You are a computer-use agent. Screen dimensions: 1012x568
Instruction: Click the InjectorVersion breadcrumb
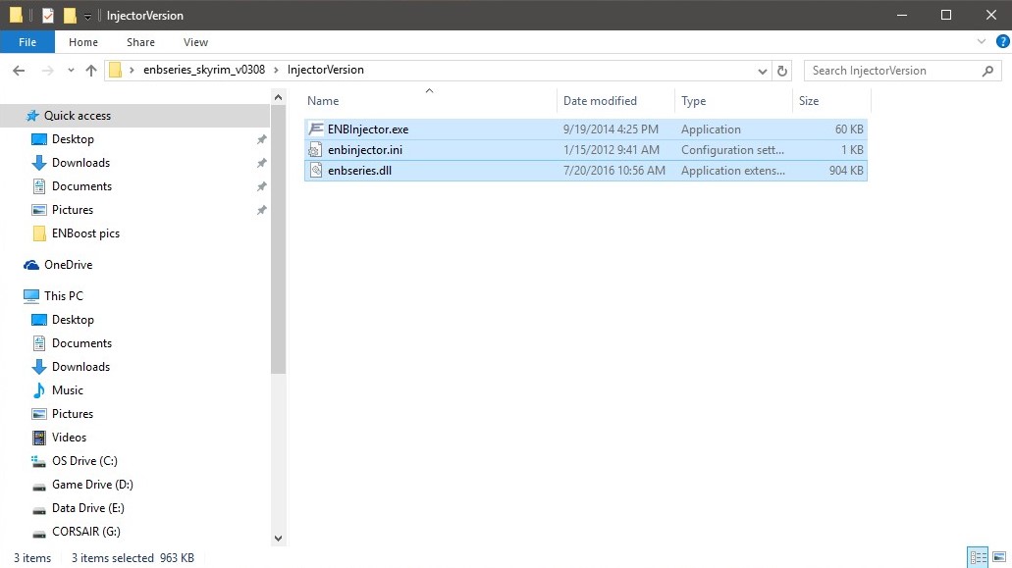(x=325, y=70)
